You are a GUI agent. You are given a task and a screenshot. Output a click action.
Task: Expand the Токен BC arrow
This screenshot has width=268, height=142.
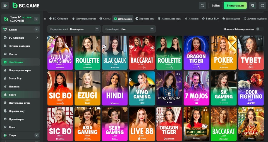coord(36,19)
